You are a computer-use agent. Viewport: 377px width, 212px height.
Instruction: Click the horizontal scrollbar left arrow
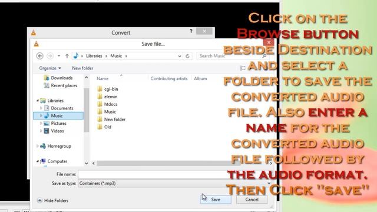94,164
